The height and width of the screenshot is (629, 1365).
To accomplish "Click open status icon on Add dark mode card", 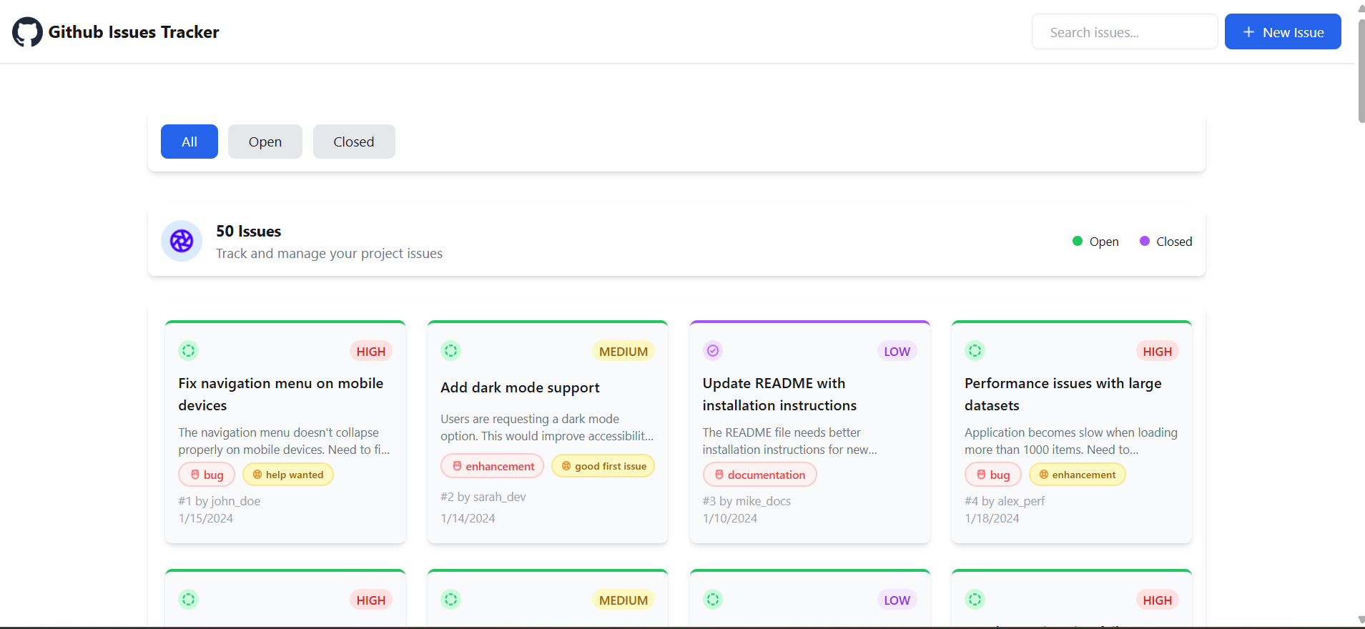I will [450, 351].
